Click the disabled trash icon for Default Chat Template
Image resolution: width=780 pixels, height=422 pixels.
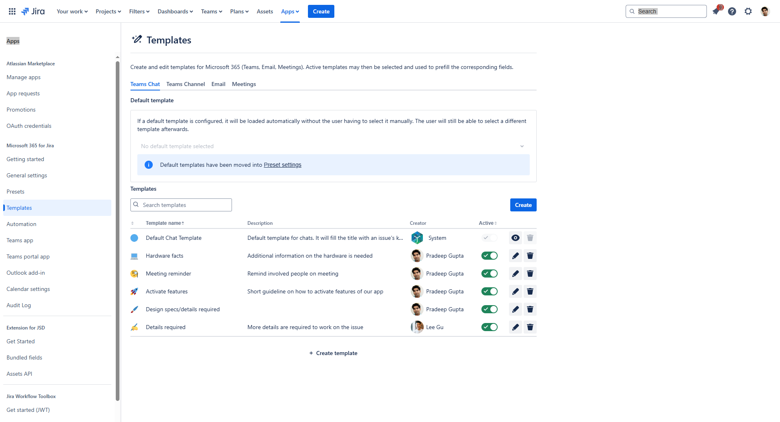[x=530, y=238]
